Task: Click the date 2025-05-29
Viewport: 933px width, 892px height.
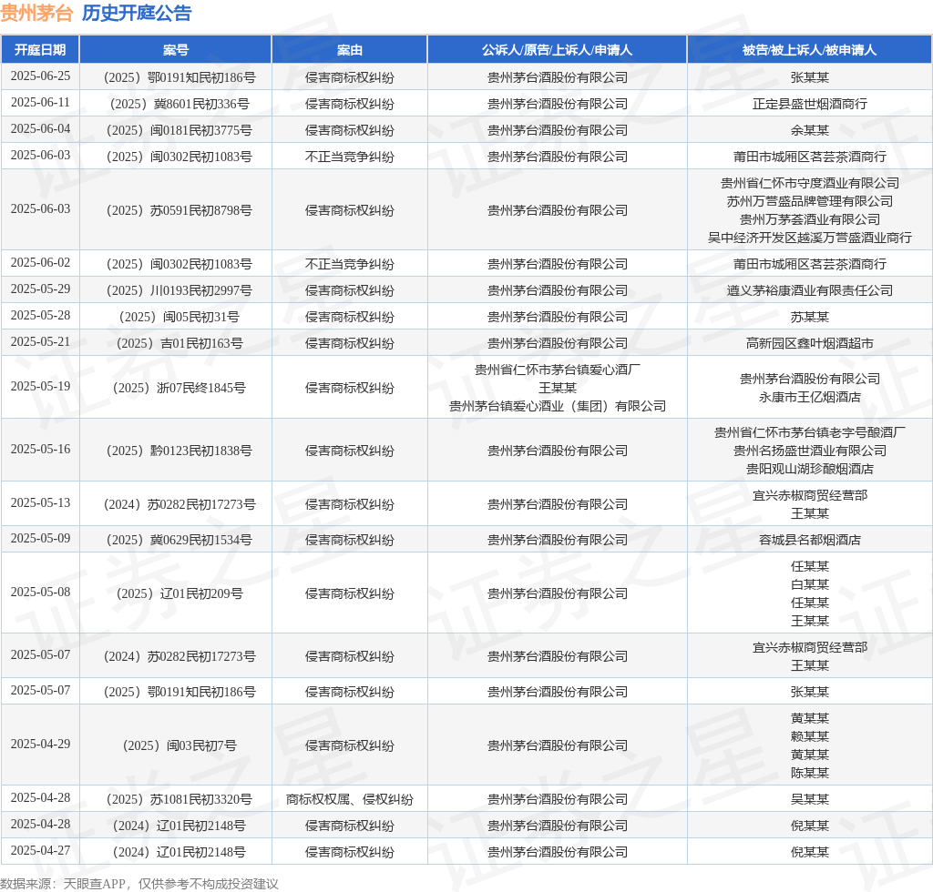Action: tap(40, 289)
